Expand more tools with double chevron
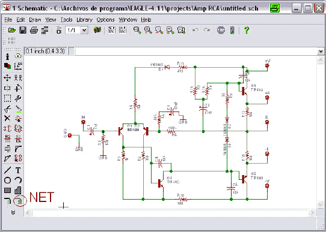The width and height of the screenshot is (326, 232). [13, 212]
